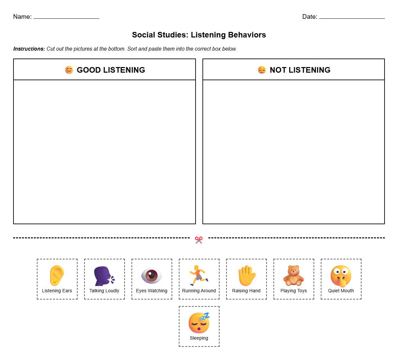398x360 pixels.
Task: Click the sad emoji beside NOT LISTENING
Action: coord(261,70)
